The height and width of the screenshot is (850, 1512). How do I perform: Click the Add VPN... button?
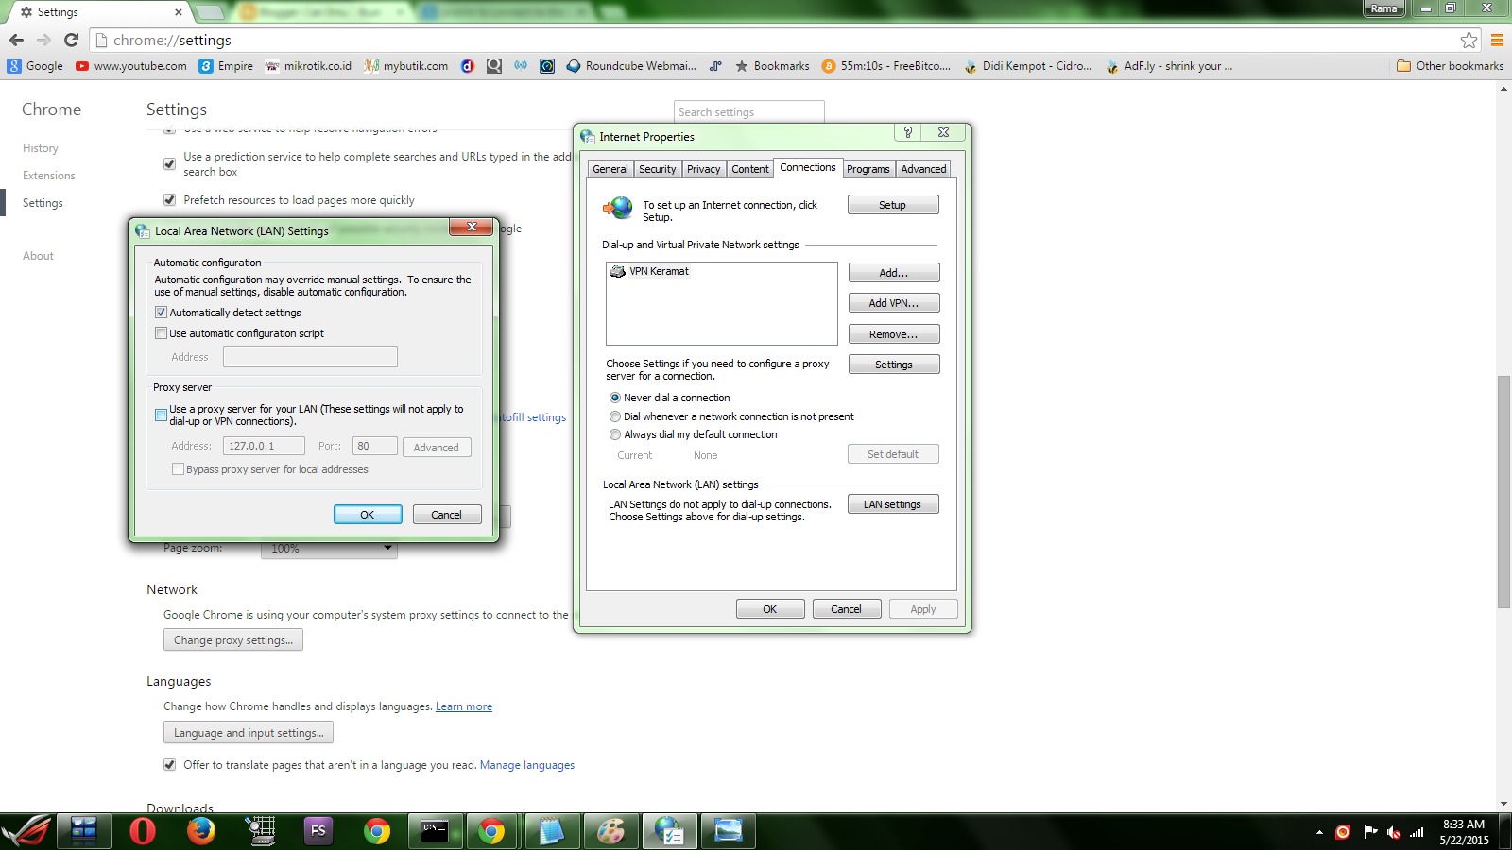pyautogui.click(x=894, y=303)
